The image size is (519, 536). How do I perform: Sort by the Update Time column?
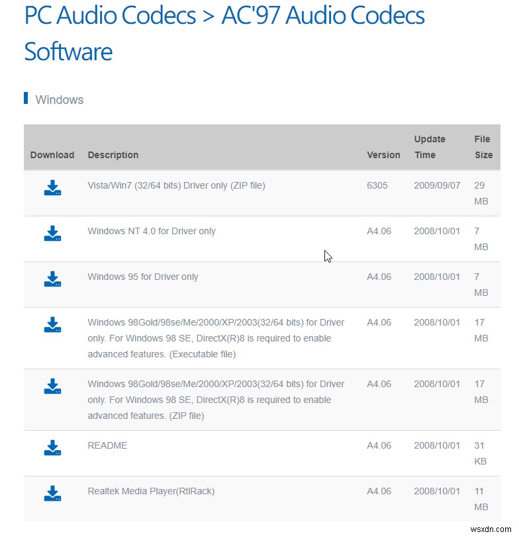pyautogui.click(x=430, y=147)
